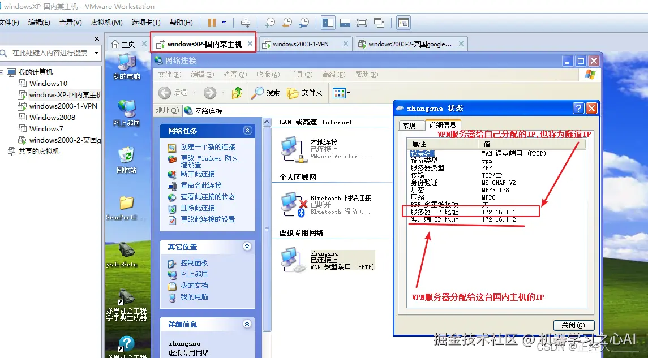Click 更改 Windows 防火墙设置 link
This screenshot has height=358, width=648.
[209, 161]
